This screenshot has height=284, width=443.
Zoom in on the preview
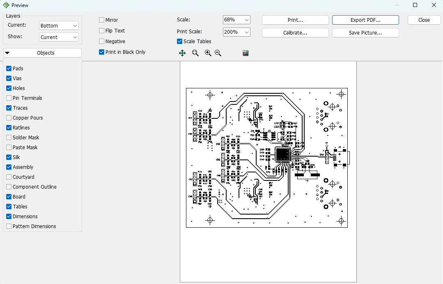[208, 53]
